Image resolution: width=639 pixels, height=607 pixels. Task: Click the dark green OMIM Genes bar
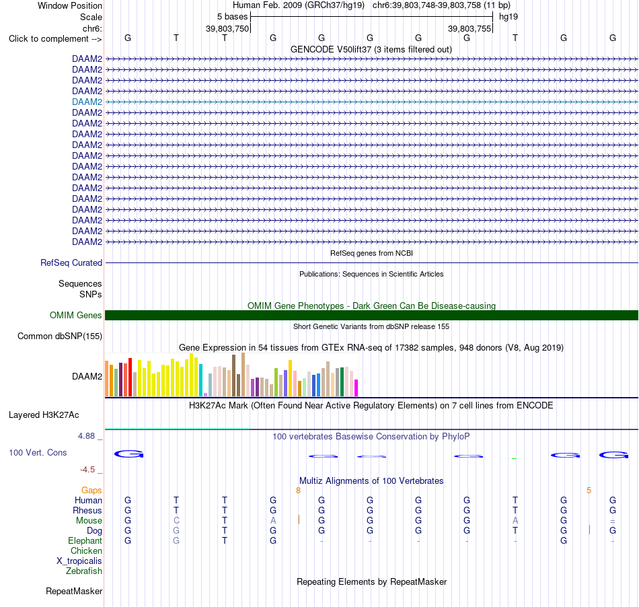coord(371,315)
